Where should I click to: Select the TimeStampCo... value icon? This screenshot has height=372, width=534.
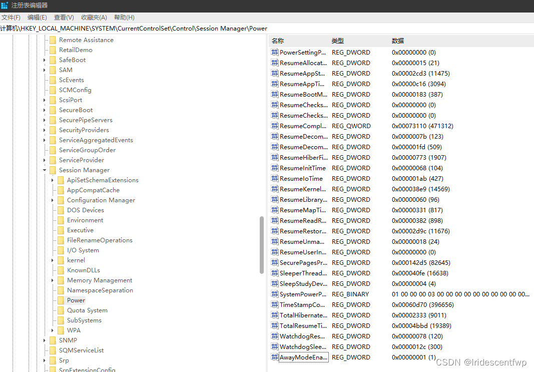tap(275, 304)
